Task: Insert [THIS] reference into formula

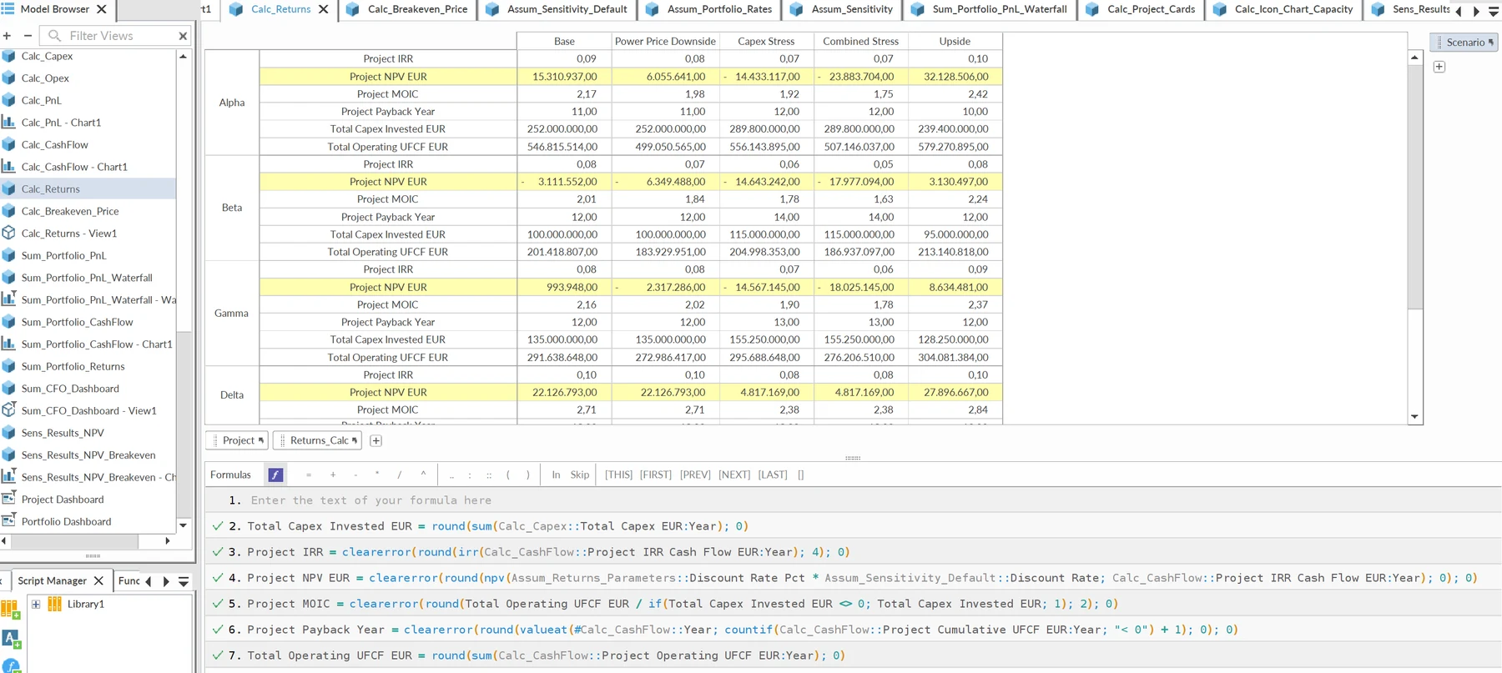Action: [618, 475]
